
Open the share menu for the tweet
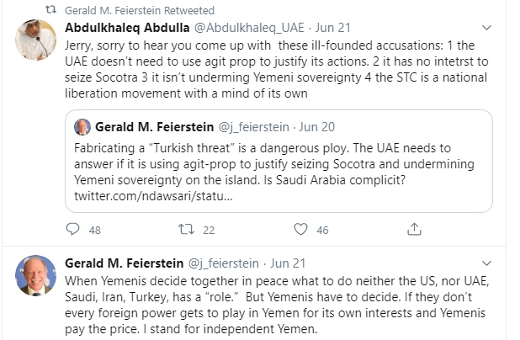click(x=414, y=229)
